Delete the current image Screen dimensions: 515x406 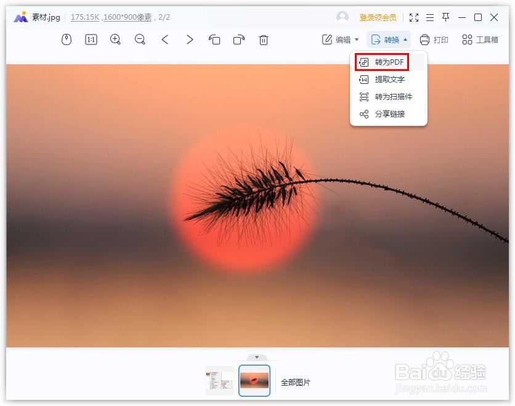(264, 39)
